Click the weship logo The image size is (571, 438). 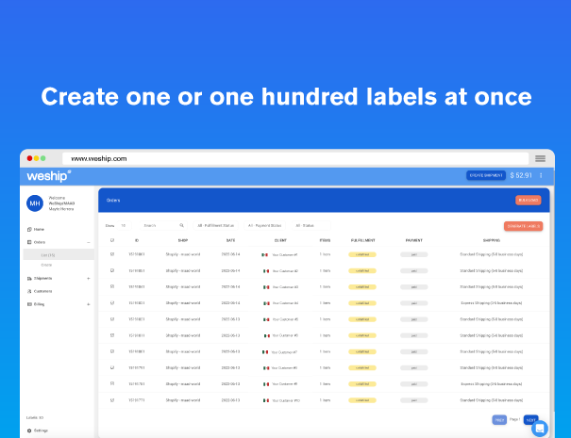pos(49,176)
